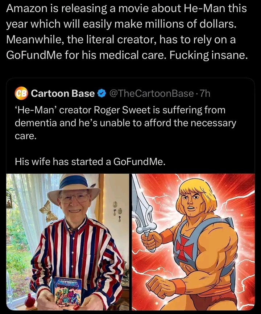Image resolution: width=261 pixels, height=314 pixels.
Task: Open the photo of man in striped shirt
Action: [68, 242]
